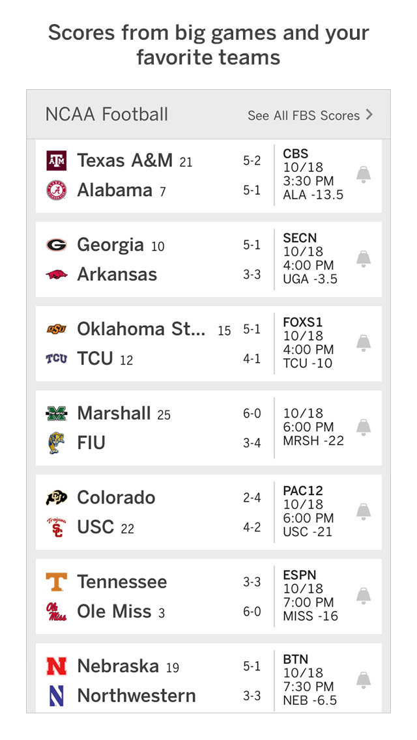Tap bell icon for Nebraska vs Northwestern game
417x740 pixels.
(364, 680)
